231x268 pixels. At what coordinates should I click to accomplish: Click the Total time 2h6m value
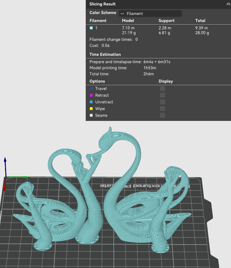pyautogui.click(x=148, y=74)
